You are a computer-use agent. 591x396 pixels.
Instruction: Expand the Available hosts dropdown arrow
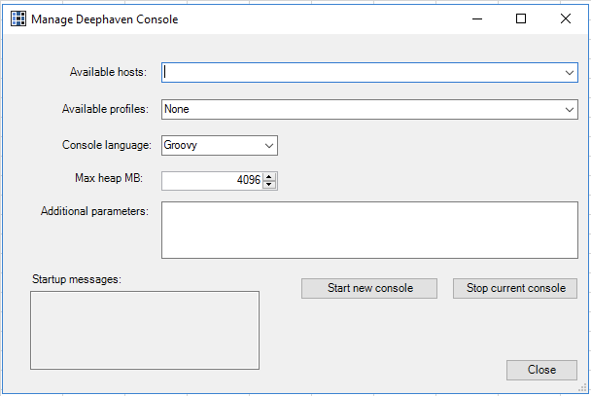[x=569, y=72]
